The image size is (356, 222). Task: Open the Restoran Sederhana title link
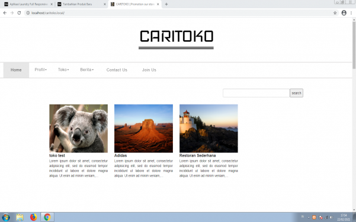[197, 155]
